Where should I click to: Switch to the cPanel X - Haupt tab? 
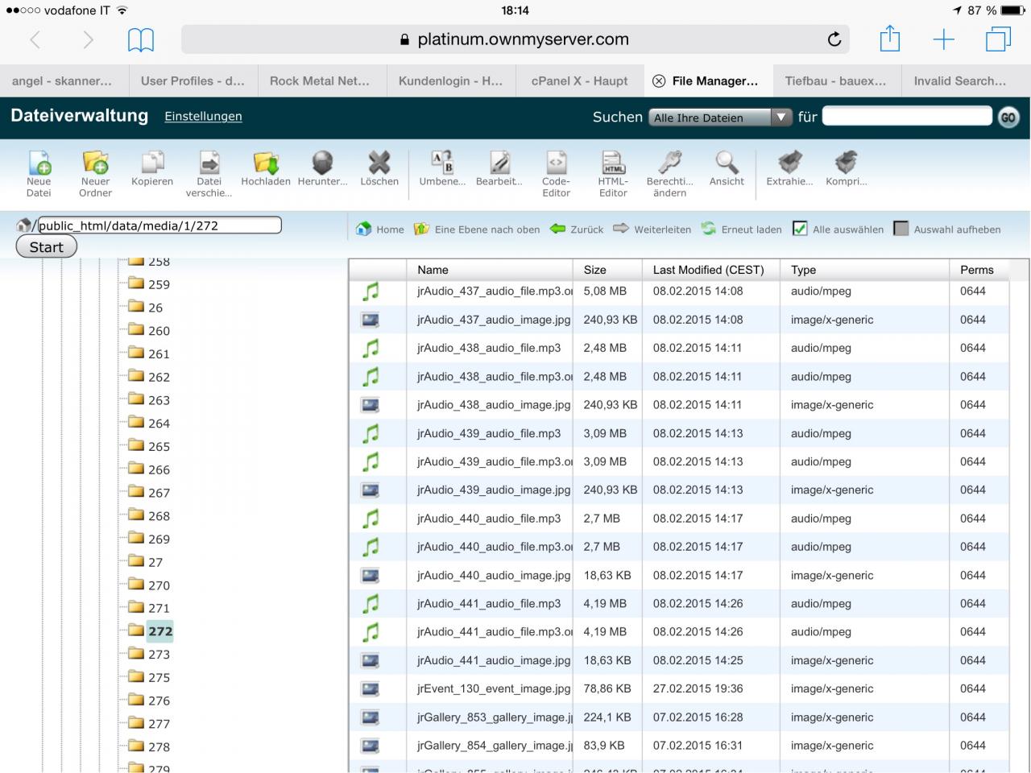point(580,81)
